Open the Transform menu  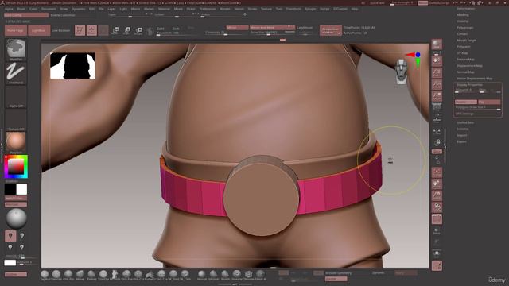tap(293, 9)
